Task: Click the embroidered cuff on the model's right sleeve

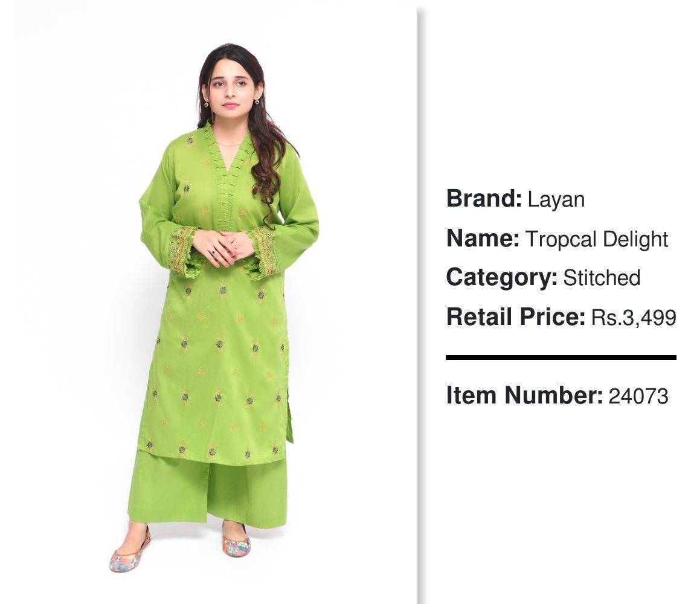Action: (182, 250)
